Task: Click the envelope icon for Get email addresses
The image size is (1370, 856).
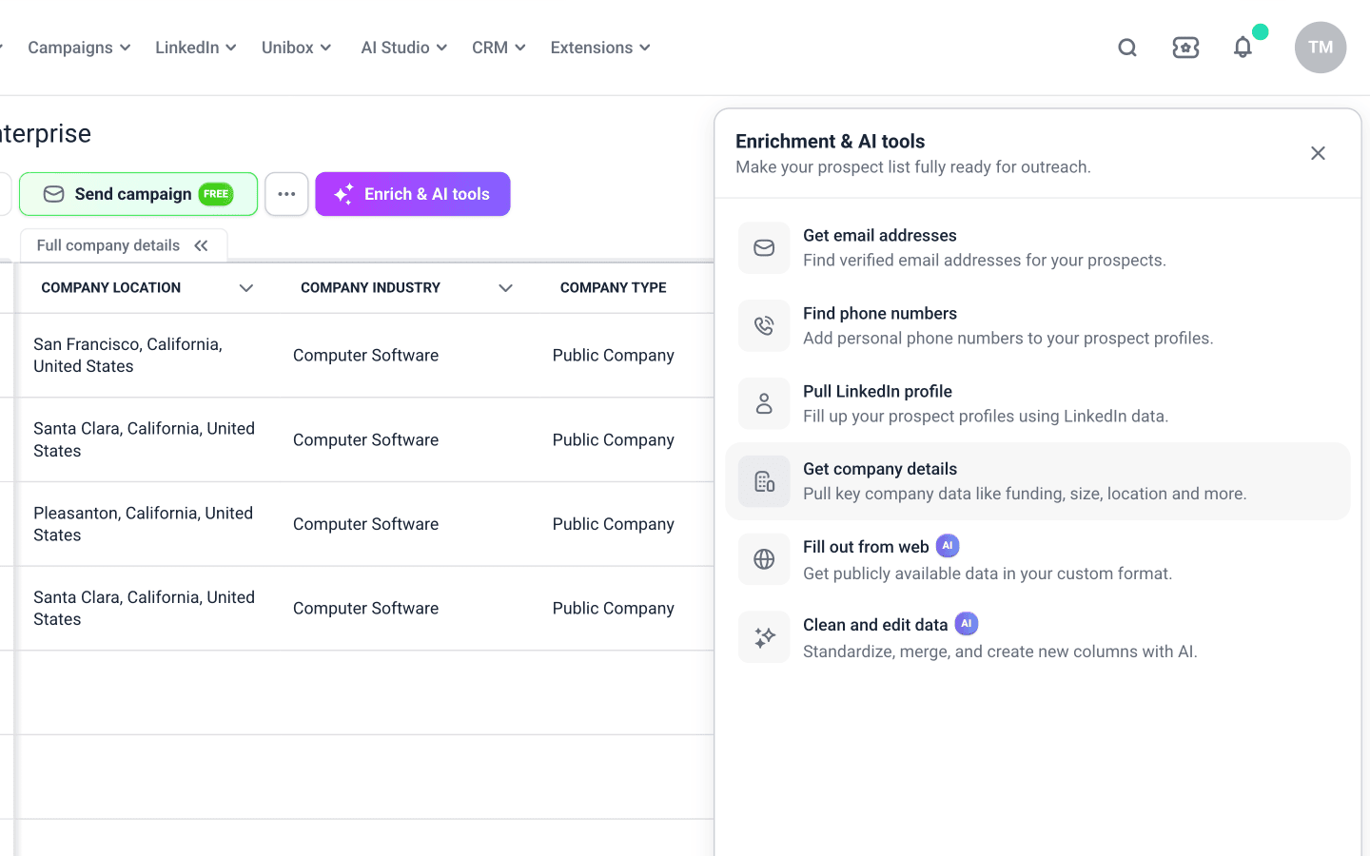Action: (x=764, y=248)
